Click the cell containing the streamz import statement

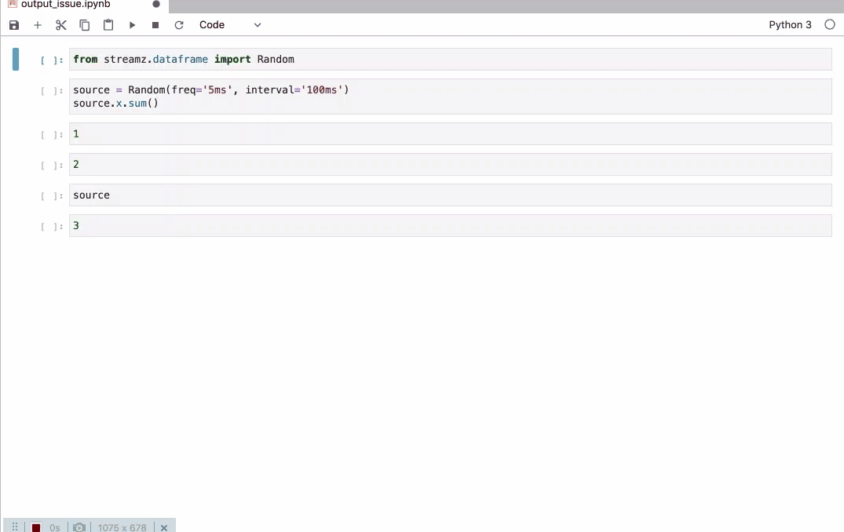(450, 59)
